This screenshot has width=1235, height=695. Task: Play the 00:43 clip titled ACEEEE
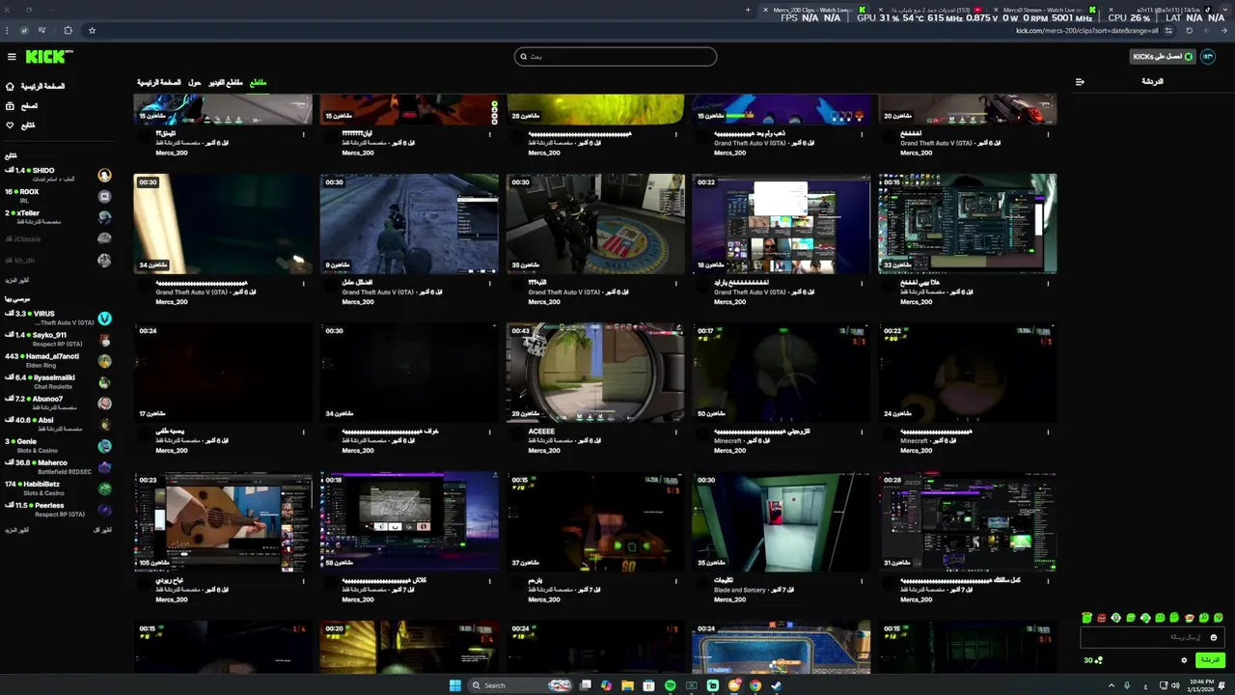click(x=595, y=373)
